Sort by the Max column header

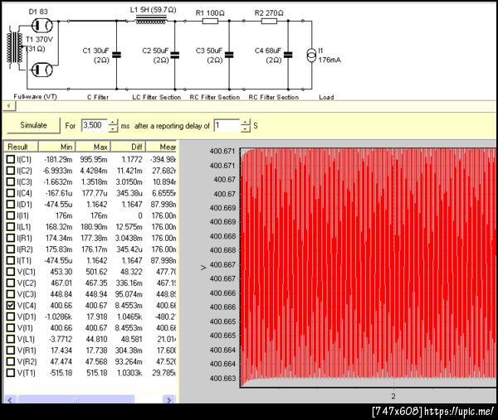[x=93, y=147]
